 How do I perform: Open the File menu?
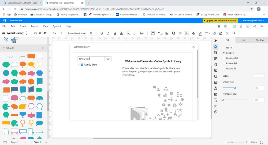pos(4,26)
